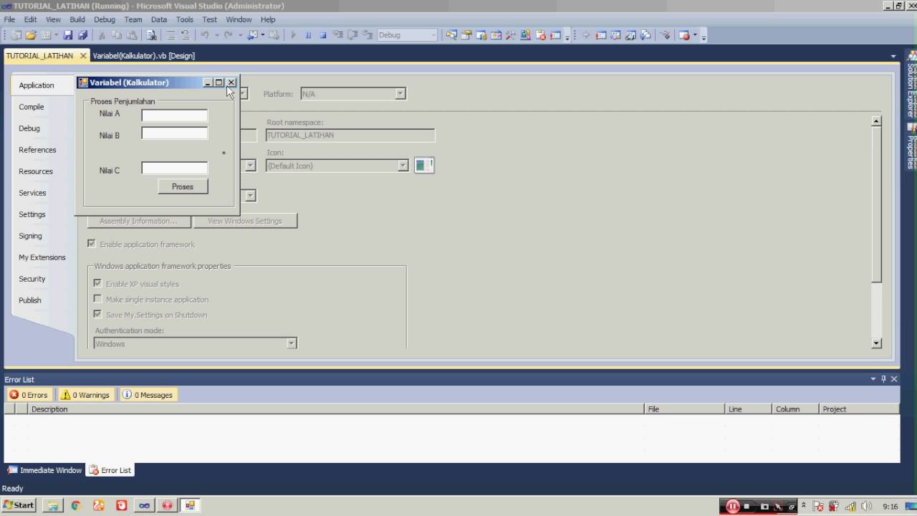Click the wrench-and-hammer Toolbox toolbar icon
917x516 pixels.
511,35
